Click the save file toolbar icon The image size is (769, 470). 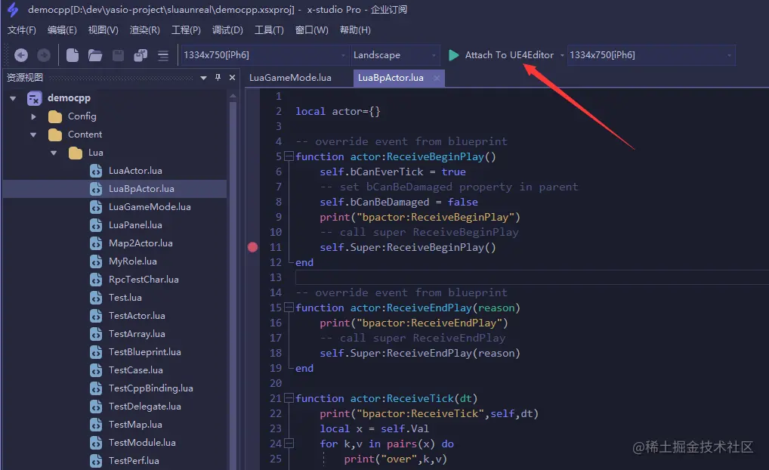click(x=118, y=55)
